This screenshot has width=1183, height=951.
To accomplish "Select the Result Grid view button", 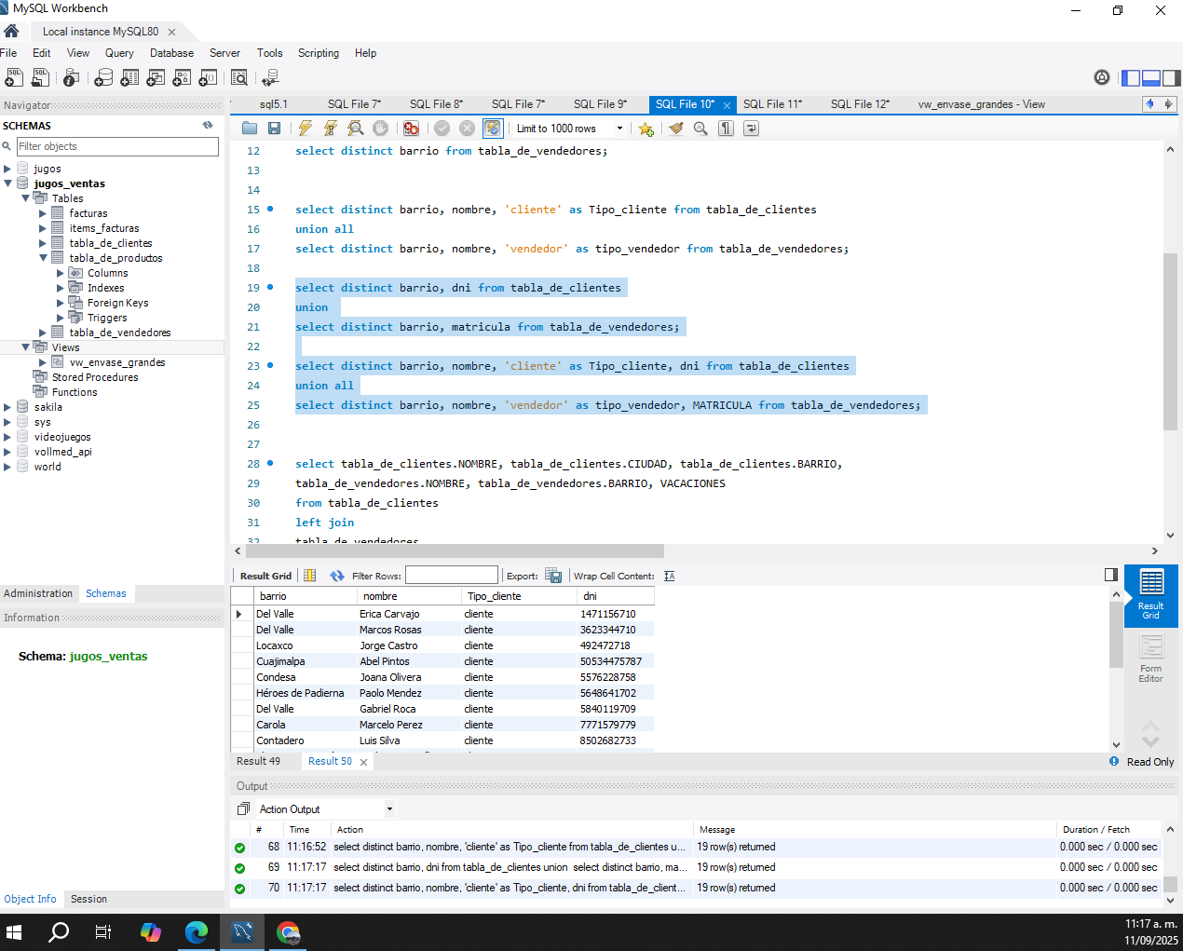I will [x=1151, y=595].
